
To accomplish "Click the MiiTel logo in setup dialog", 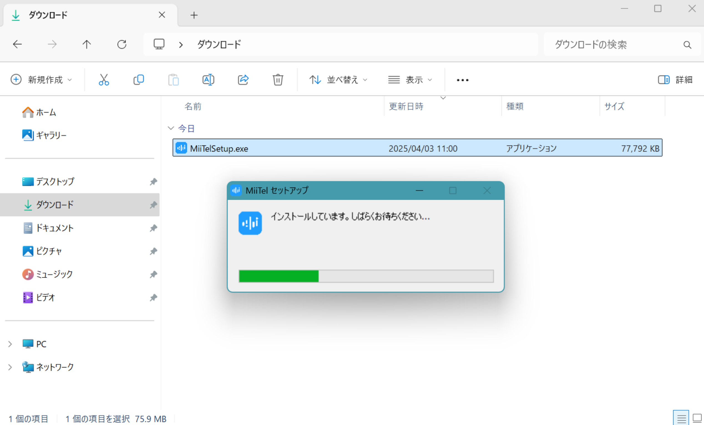I will click(x=250, y=223).
